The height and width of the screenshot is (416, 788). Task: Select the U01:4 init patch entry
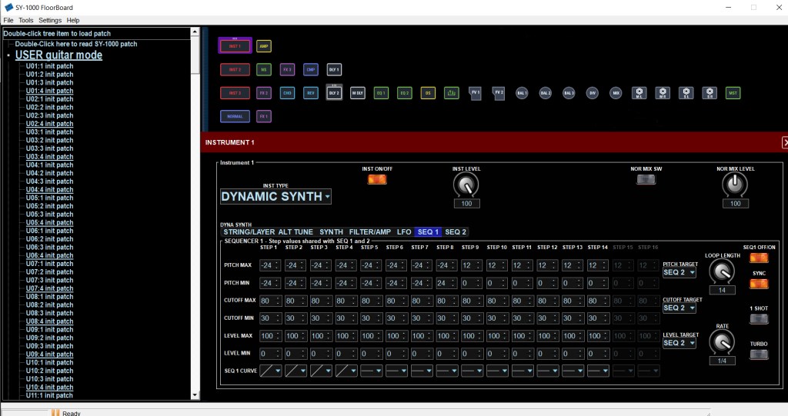[x=50, y=91]
